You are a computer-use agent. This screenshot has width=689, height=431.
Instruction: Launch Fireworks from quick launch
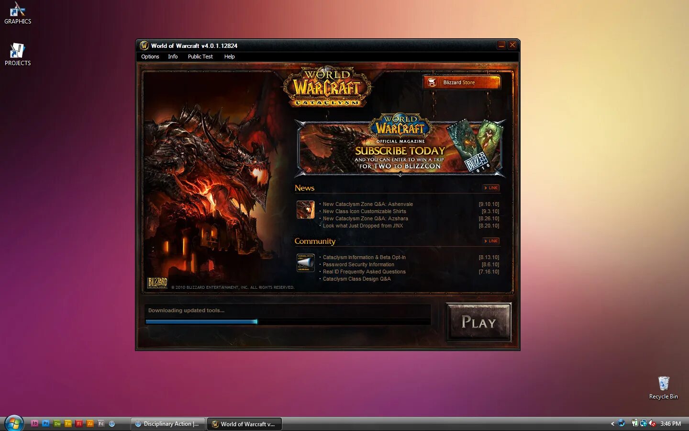pos(68,423)
